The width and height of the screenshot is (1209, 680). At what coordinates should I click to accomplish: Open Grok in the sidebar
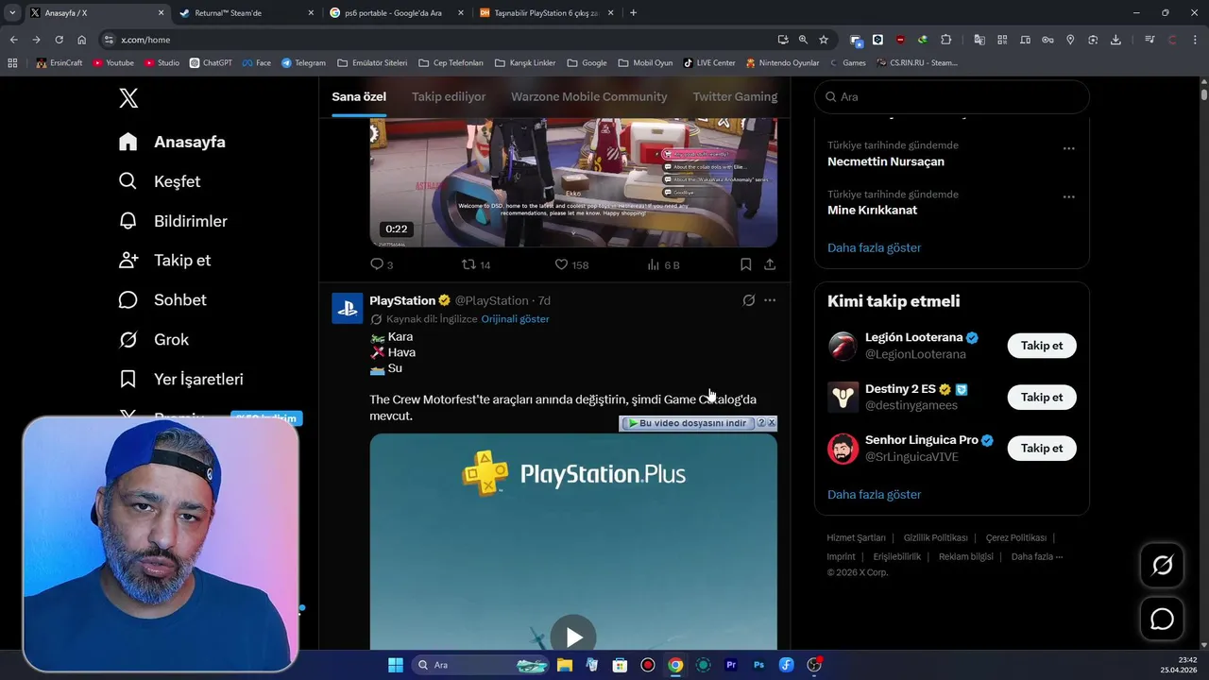coord(154,339)
